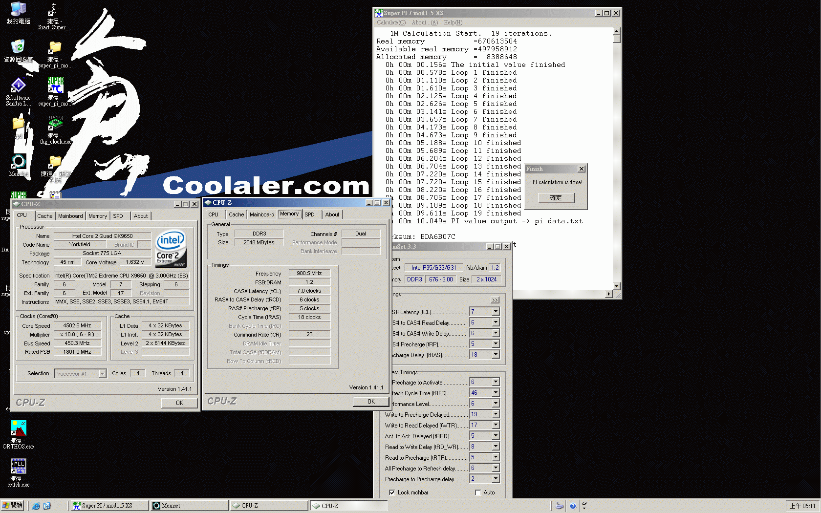The image size is (821, 513).
Task: Switch to Mainboard tab in left CPU-Z
Action: point(70,216)
